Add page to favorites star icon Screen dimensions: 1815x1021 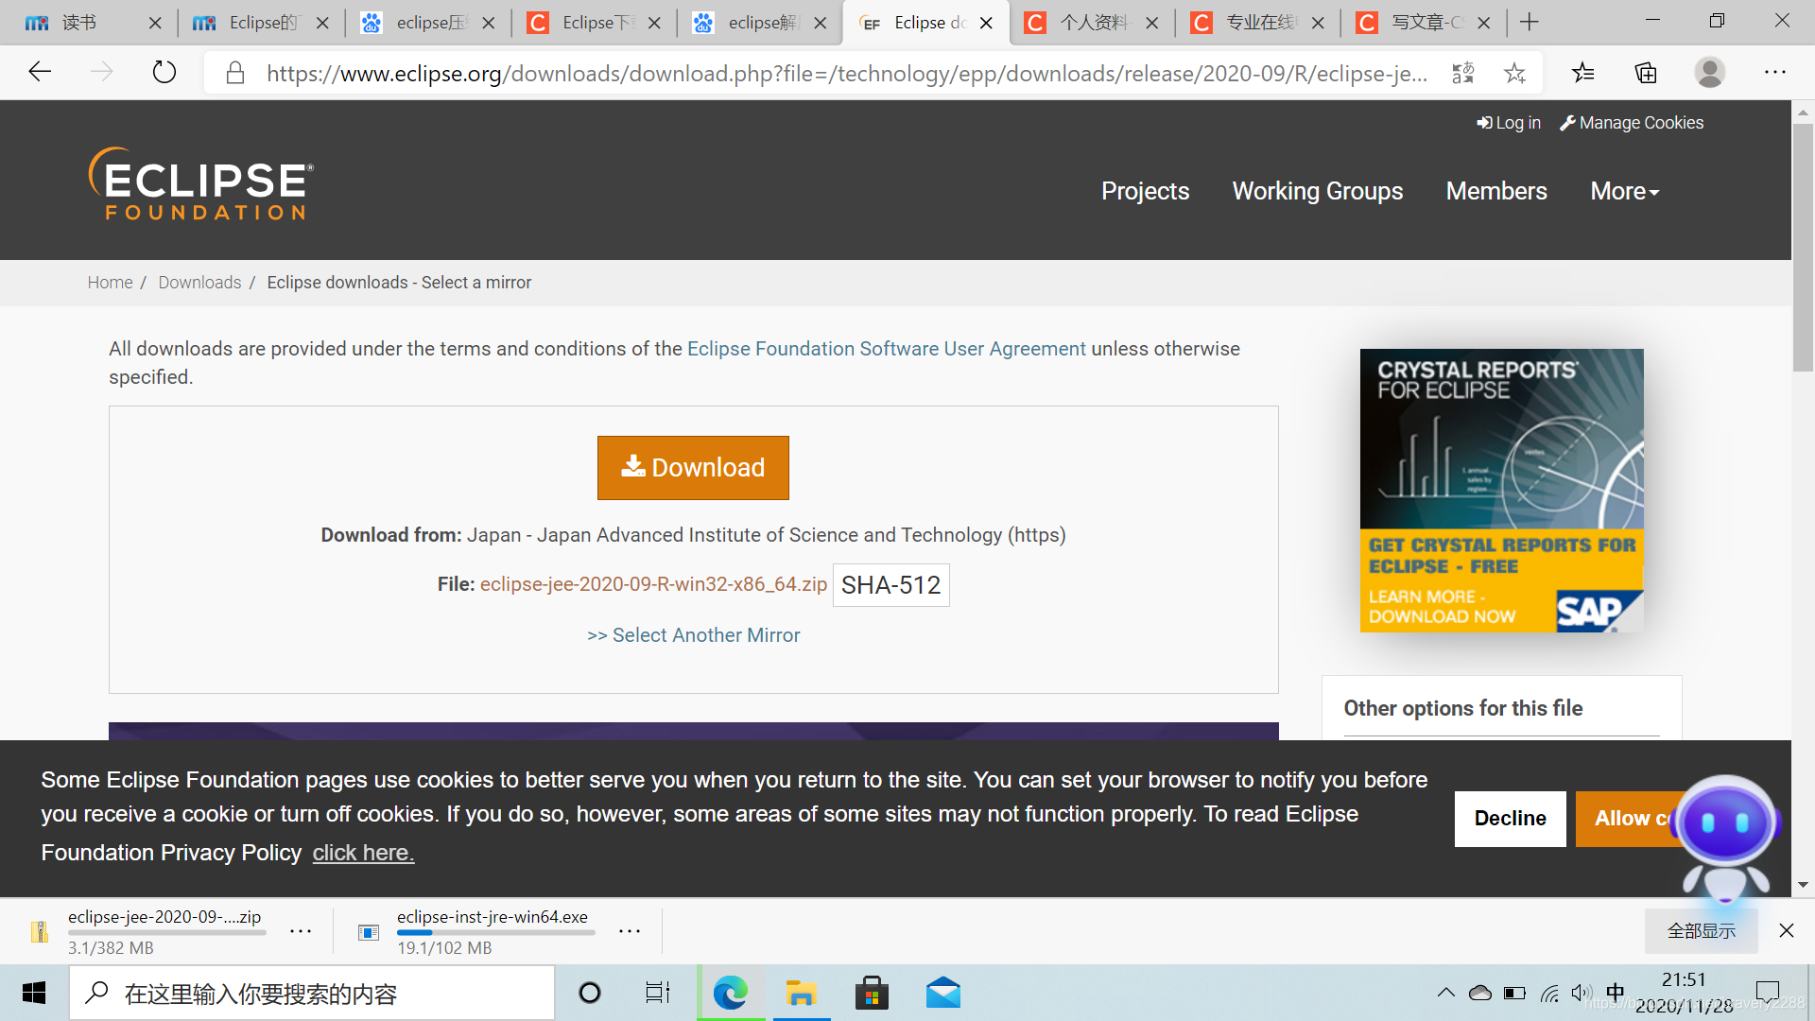[x=1514, y=73]
